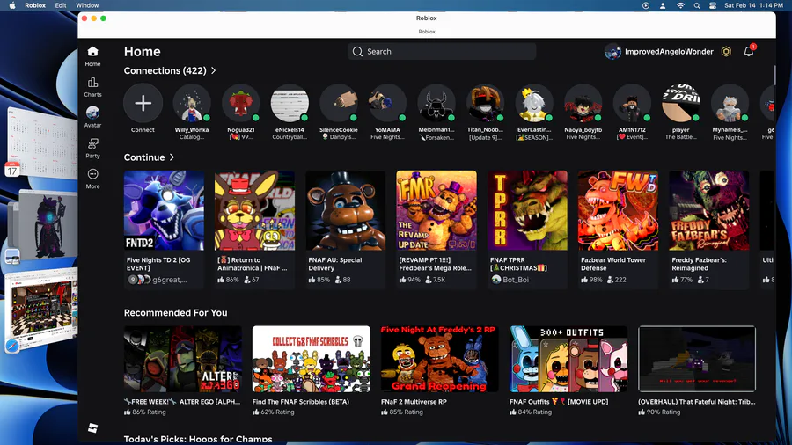Viewport: 792px width, 445px height.
Task: Open Nogua321's connection avatar
Action: pos(241,103)
